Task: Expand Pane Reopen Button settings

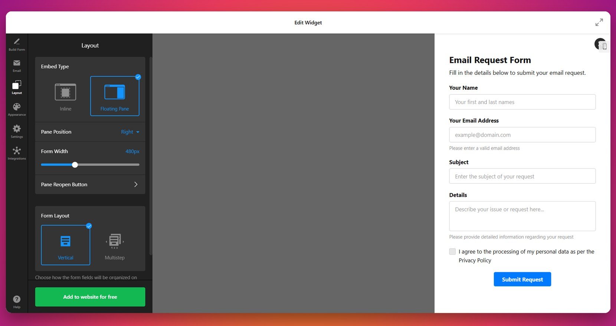Action: point(90,184)
